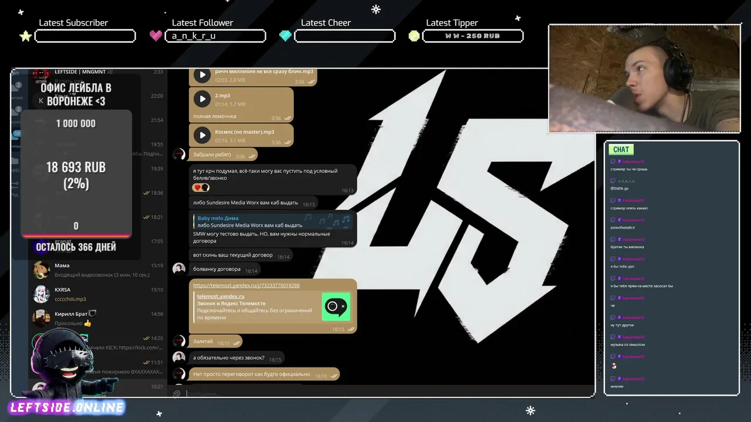The height and width of the screenshot is (422, 751).
Task: Click the "ОСТАЛОСЬ 366 ДНЕЙ" countdown text
Action: (76, 247)
